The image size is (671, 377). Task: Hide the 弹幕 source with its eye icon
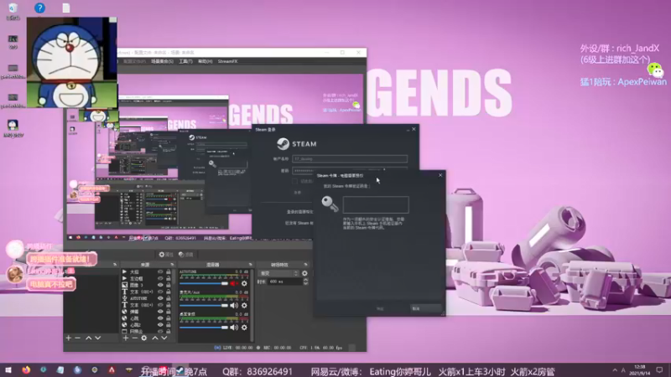pyautogui.click(x=160, y=312)
